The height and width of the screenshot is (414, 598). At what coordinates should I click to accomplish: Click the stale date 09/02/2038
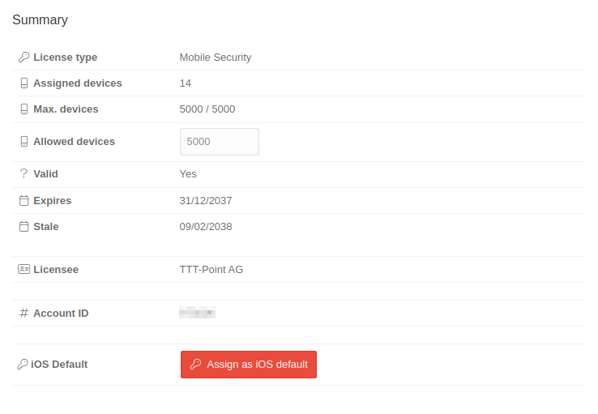pyautogui.click(x=206, y=227)
